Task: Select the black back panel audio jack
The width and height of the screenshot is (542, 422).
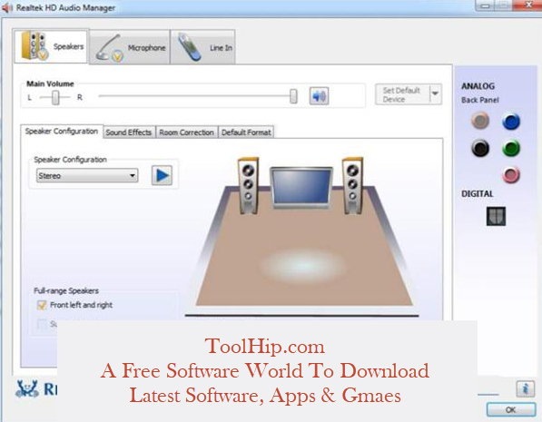Action: (x=480, y=148)
